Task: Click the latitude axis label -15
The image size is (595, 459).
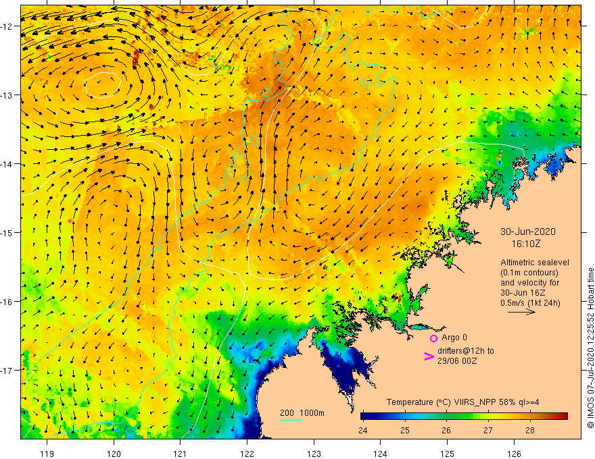Action: (7, 232)
